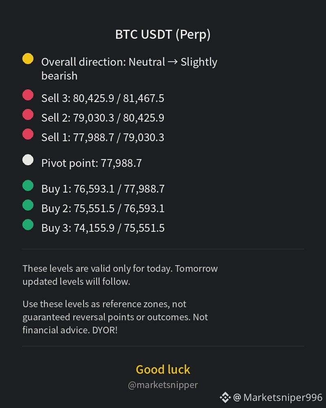The height and width of the screenshot is (408, 326).
Task: Click the yellow dot beside Overall direction
Action: pyautogui.click(x=28, y=58)
